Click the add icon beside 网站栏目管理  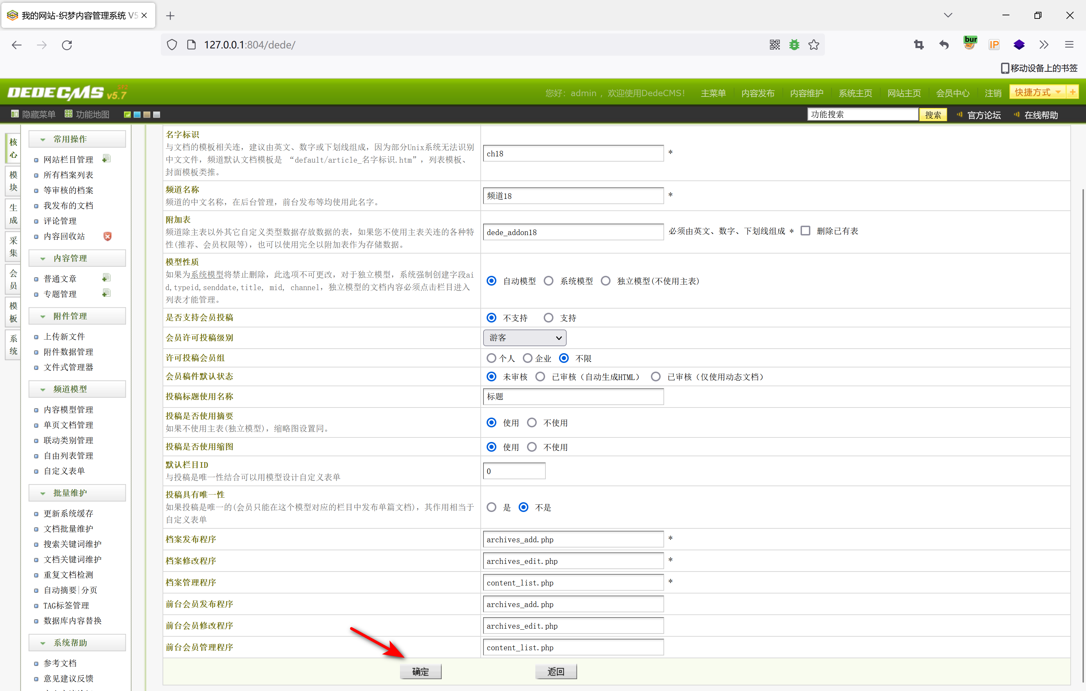tap(107, 159)
